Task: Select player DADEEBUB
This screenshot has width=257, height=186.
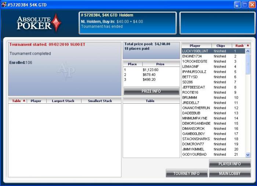Action: (x=213, y=113)
